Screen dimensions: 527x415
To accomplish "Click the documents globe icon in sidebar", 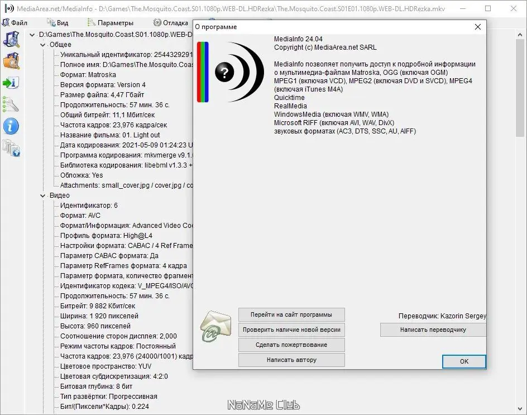I will click(11, 149).
